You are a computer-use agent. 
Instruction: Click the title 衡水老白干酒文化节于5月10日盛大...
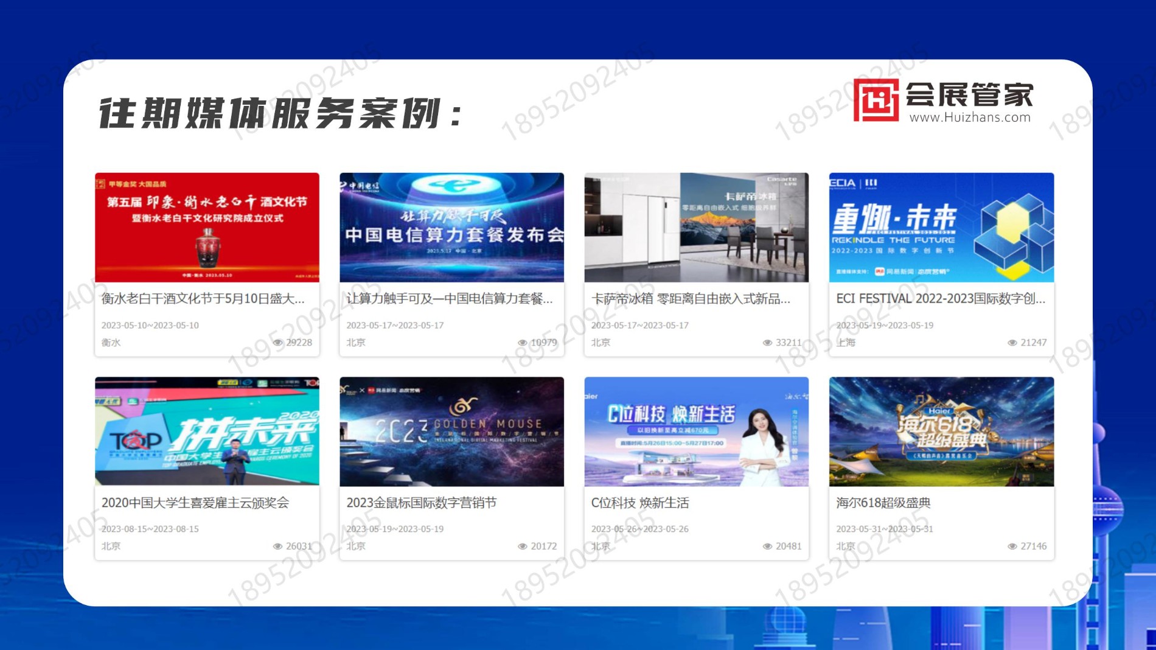pyautogui.click(x=203, y=299)
